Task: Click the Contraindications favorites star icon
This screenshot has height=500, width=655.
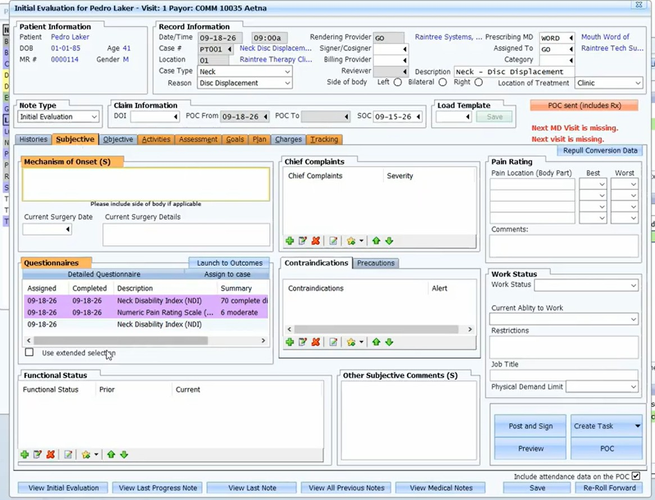Action: pyautogui.click(x=351, y=343)
